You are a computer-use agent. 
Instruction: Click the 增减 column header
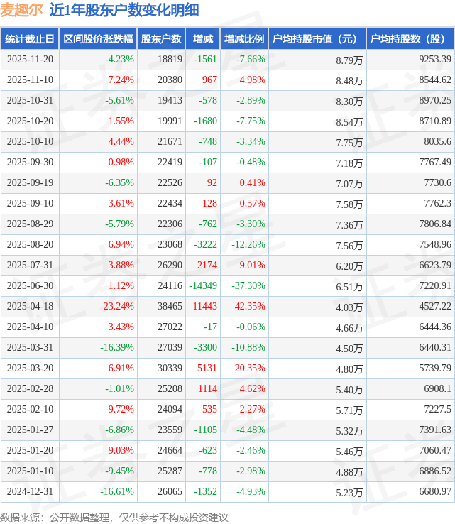pyautogui.click(x=203, y=39)
